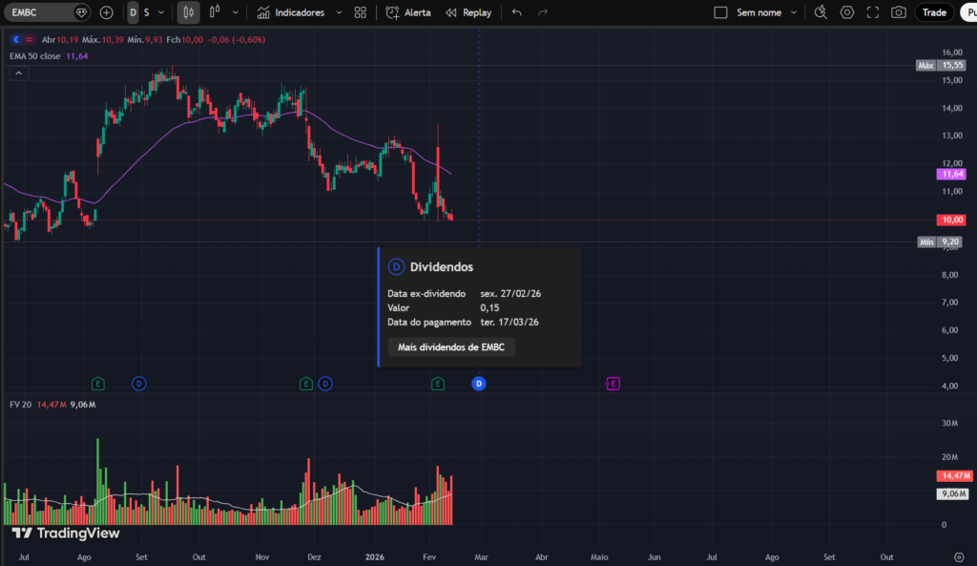
Task: Enter fullscreen mode
Action: [x=873, y=12]
